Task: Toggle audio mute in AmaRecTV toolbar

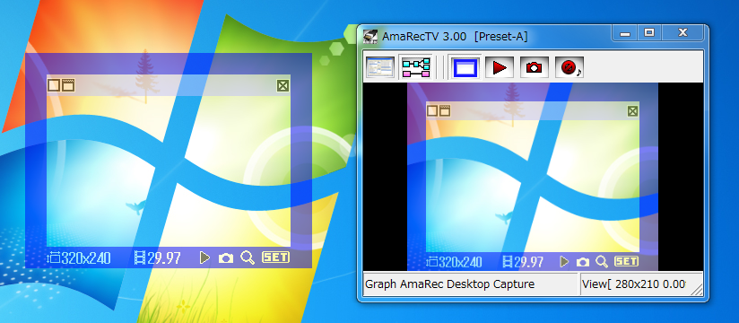Action: pyautogui.click(x=569, y=68)
